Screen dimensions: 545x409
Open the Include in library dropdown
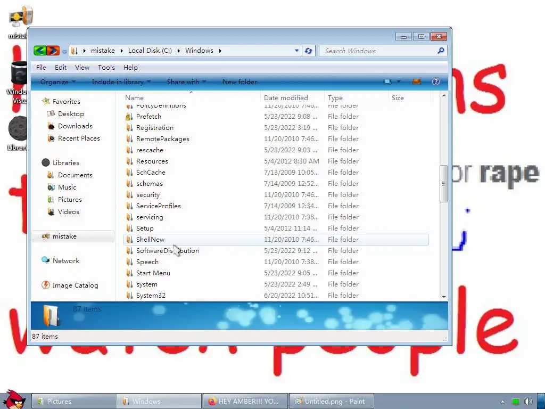click(x=121, y=81)
